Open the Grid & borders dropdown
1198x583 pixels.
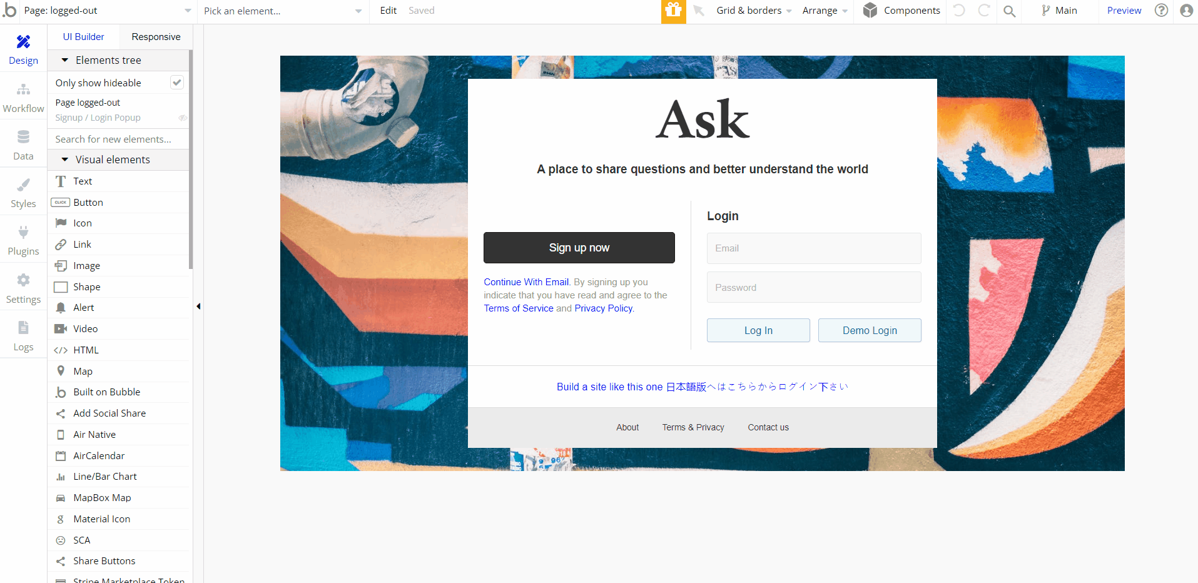click(x=754, y=11)
